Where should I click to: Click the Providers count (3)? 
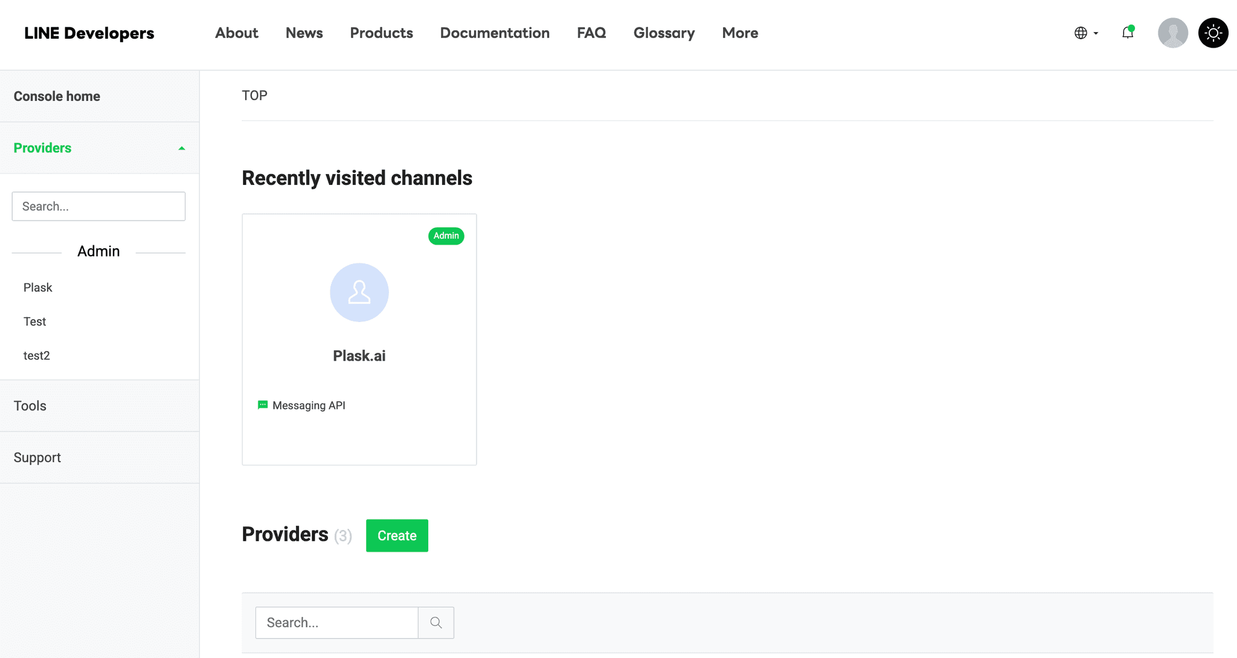tap(343, 536)
